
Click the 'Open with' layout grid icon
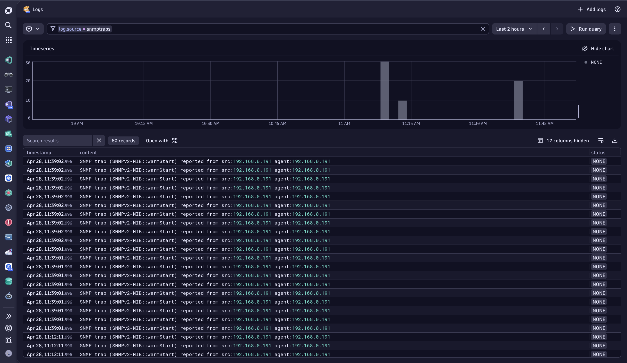pos(174,141)
